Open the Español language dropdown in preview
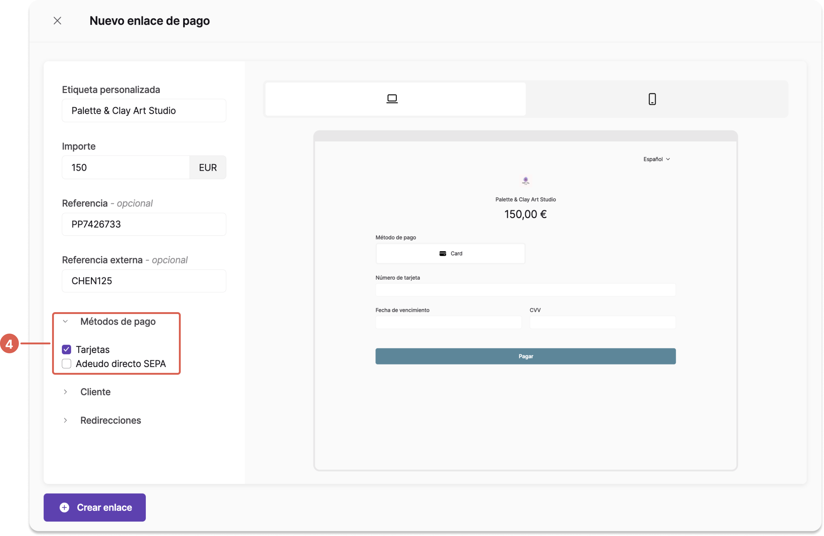The width and height of the screenshot is (824, 536). coord(657,159)
